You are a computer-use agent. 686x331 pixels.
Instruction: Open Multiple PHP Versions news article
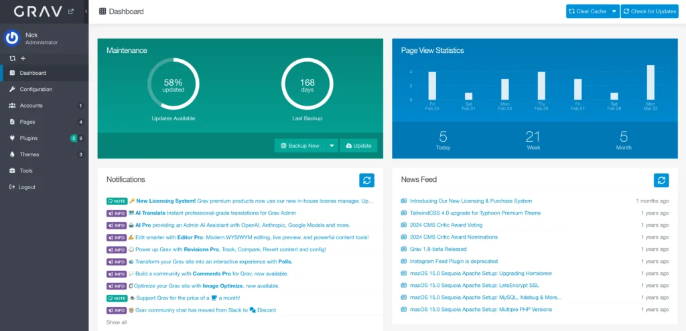pyautogui.click(x=481, y=309)
